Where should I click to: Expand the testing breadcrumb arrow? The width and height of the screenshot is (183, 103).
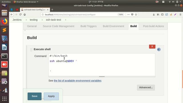pos(42,20)
